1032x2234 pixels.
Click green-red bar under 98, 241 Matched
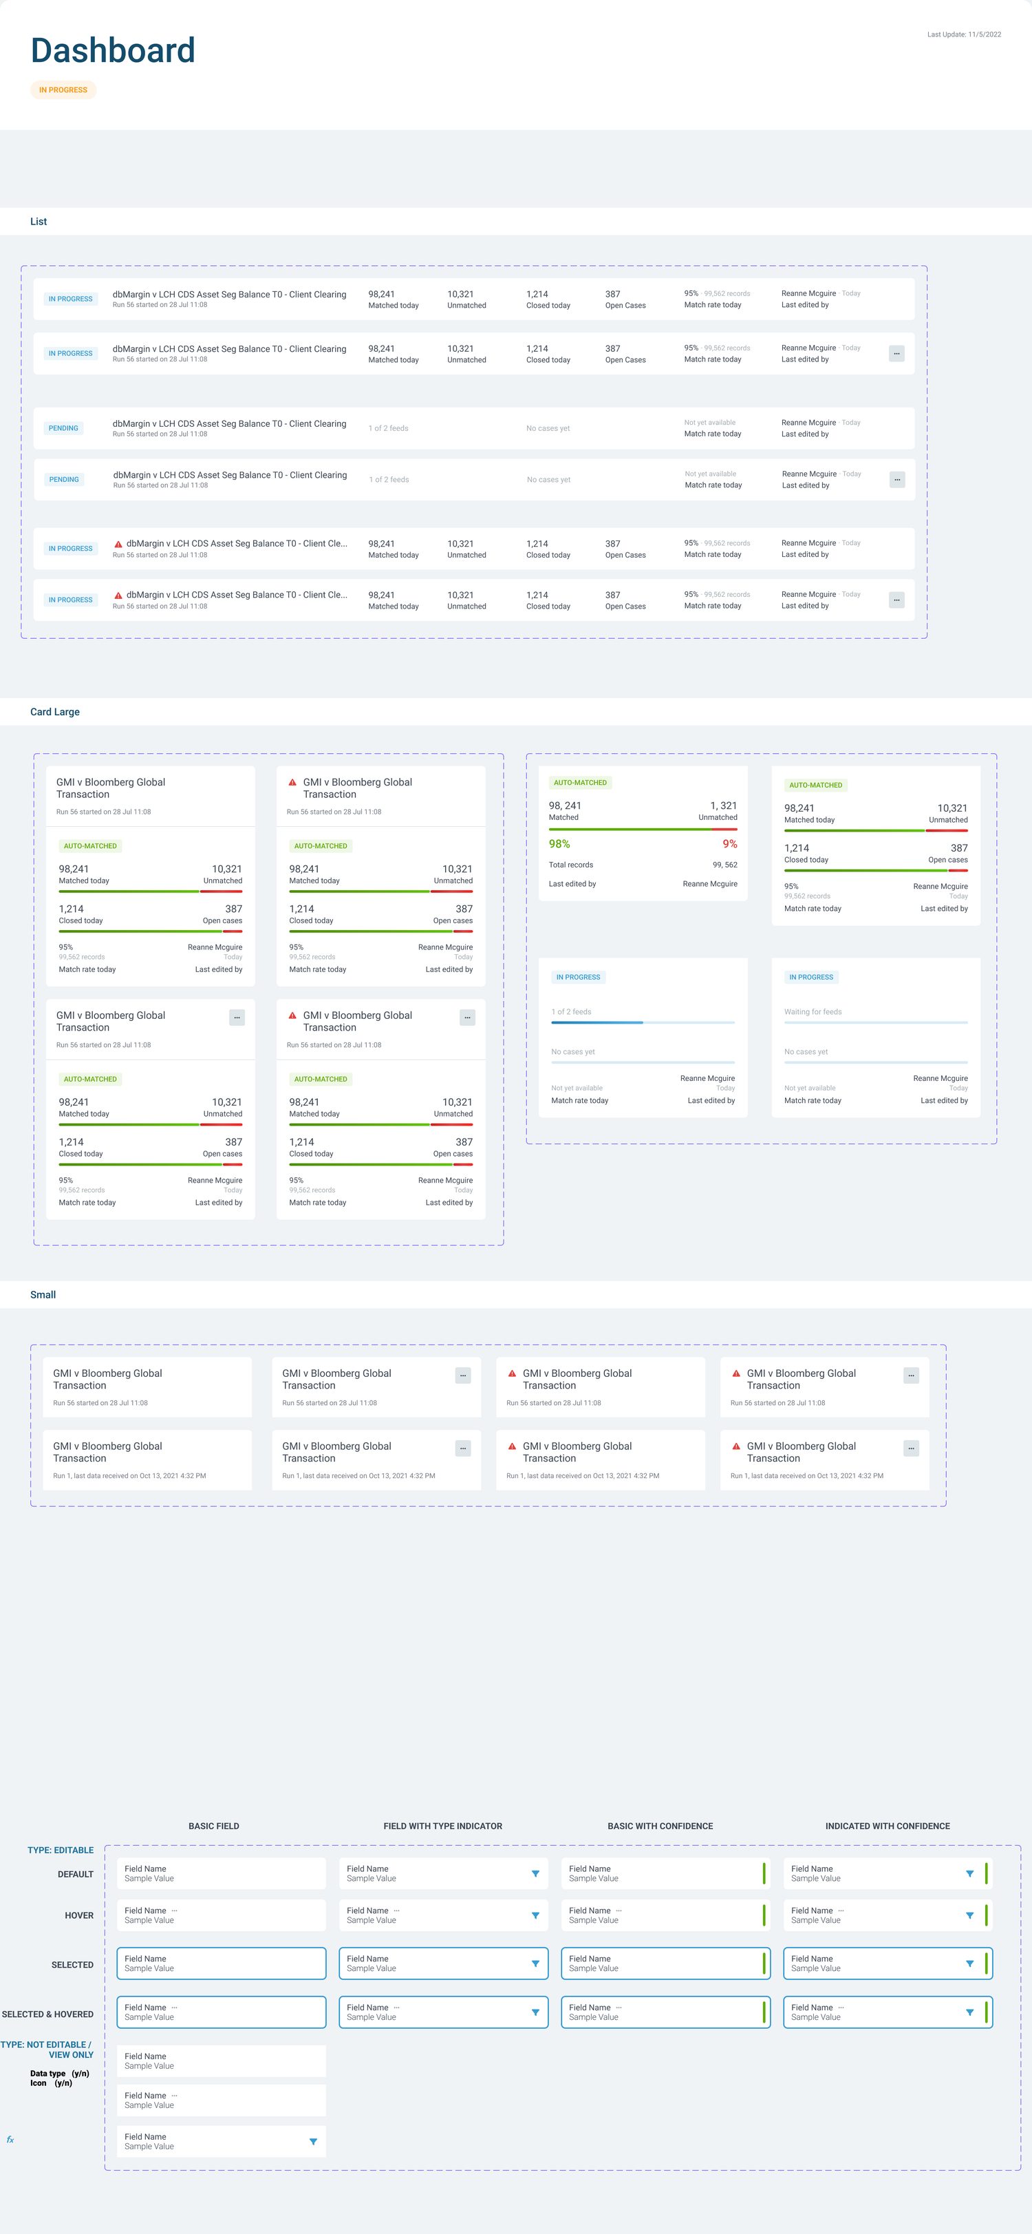(643, 829)
